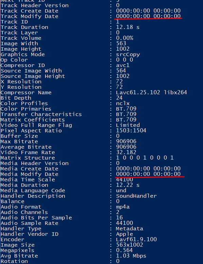203x264 pixels.
Task: Select the Video Frame Rate value 32.182
Action: pyautogui.click(x=126, y=152)
